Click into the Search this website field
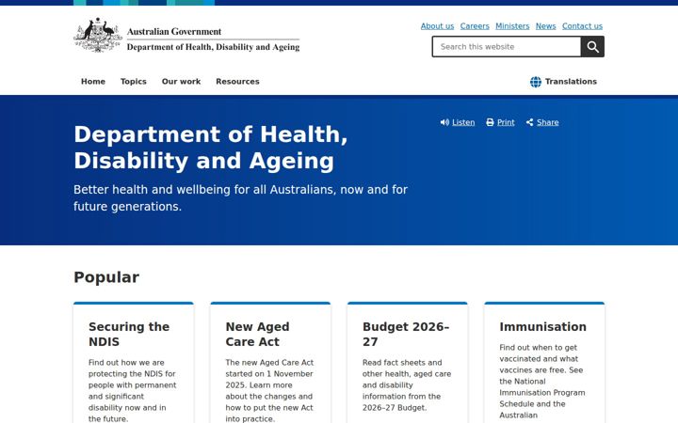Viewport: 678px width, 423px height. point(507,47)
